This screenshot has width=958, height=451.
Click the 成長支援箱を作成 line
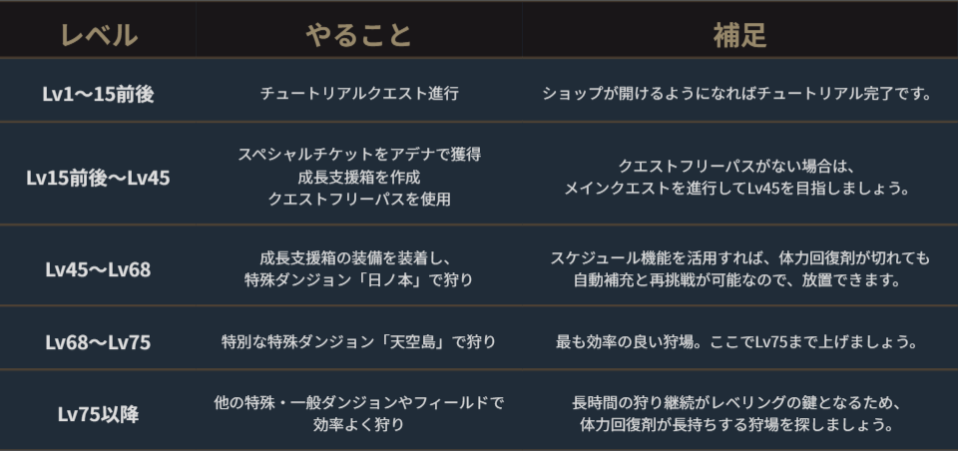coord(359,177)
